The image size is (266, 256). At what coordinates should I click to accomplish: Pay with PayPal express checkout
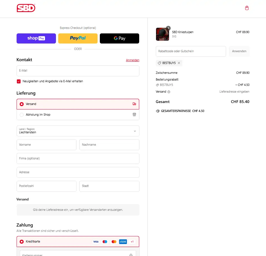coord(78,38)
